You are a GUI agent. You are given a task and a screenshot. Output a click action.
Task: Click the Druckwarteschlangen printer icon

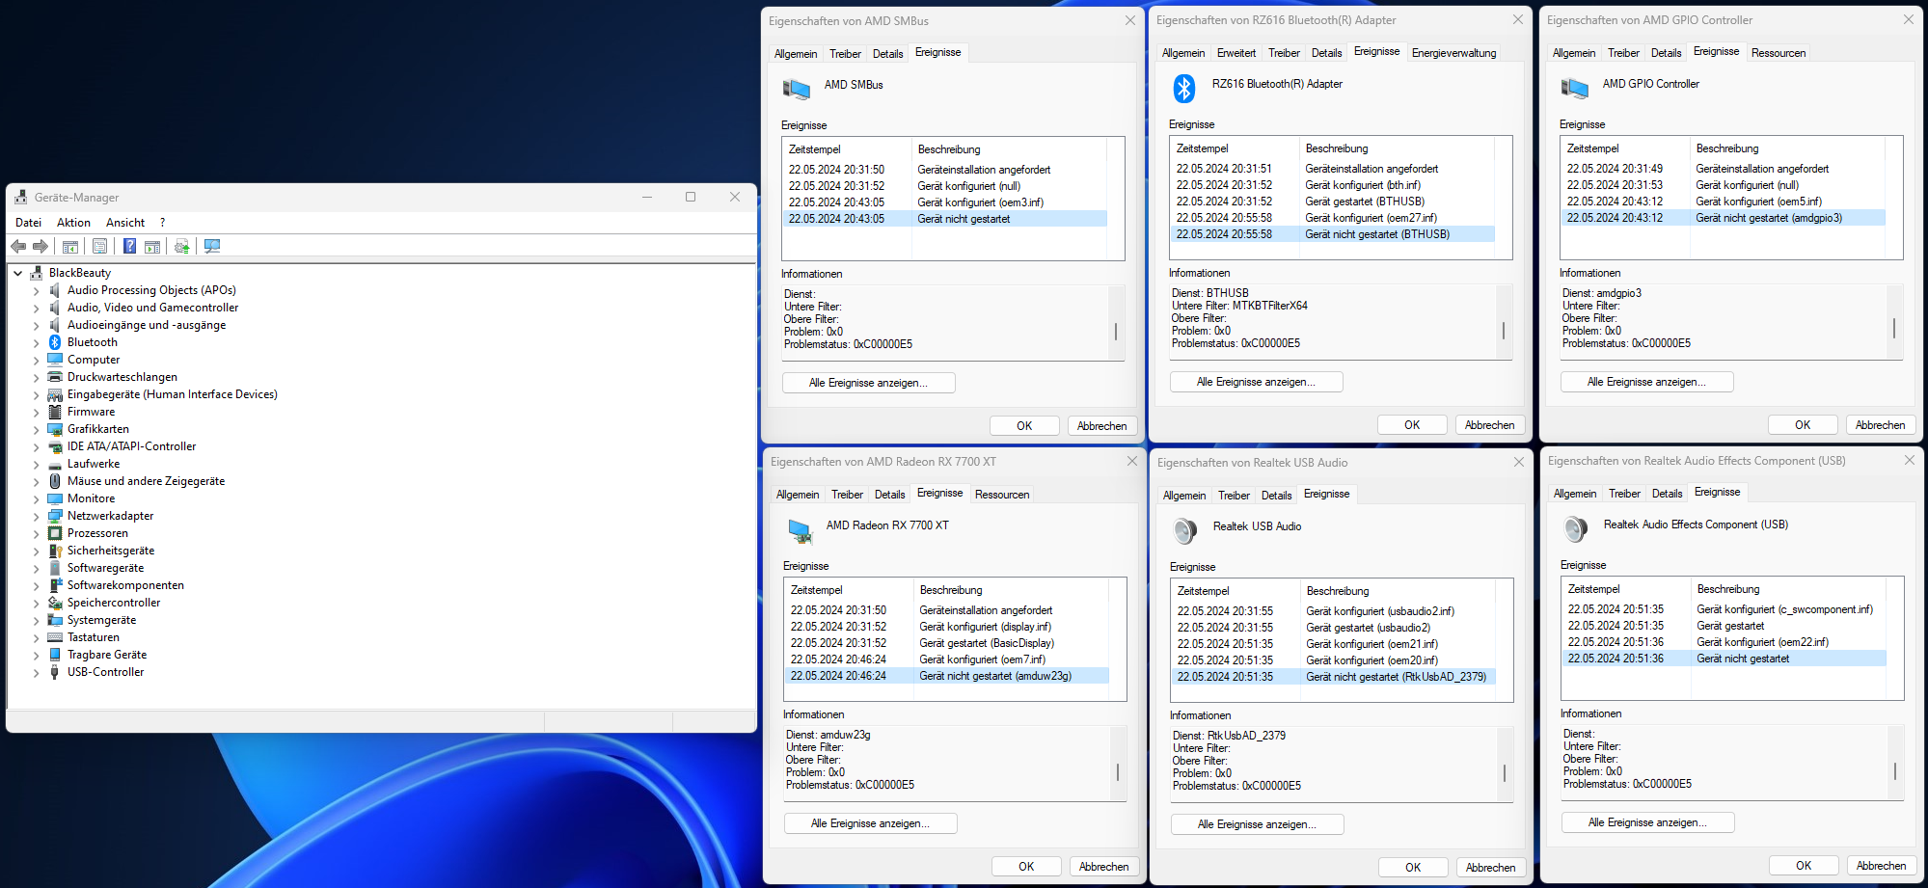55,377
